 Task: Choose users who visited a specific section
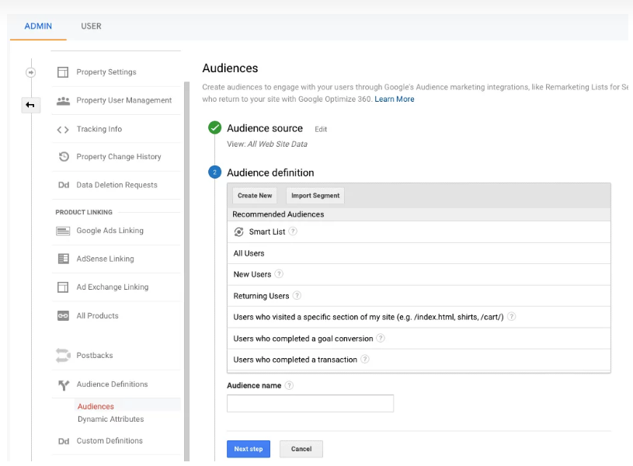coord(419,317)
